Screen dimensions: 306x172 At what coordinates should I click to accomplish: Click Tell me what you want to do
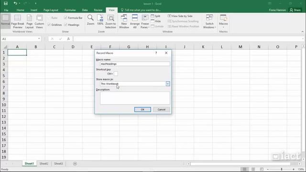coord(142,10)
